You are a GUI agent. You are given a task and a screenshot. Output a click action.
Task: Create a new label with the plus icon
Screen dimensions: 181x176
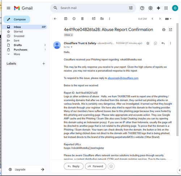tap(44, 64)
